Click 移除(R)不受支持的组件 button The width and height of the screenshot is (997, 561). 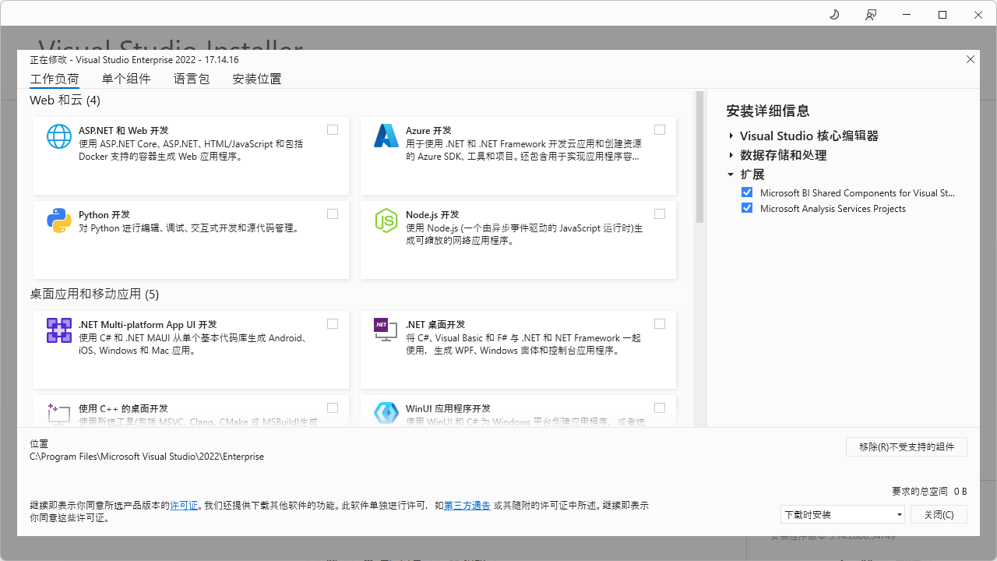[x=907, y=446]
